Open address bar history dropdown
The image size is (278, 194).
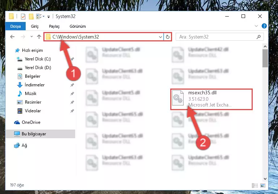pos(160,37)
